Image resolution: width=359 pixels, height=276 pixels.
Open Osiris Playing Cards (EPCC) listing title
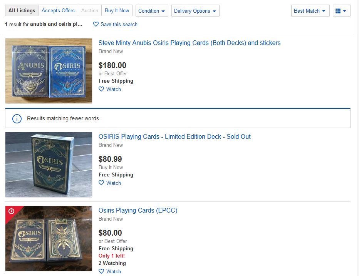point(138,210)
